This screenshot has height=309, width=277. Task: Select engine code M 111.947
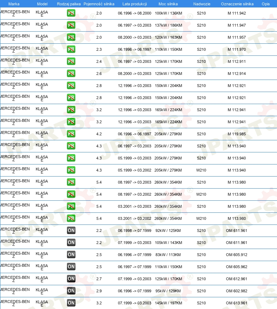[x=237, y=25]
